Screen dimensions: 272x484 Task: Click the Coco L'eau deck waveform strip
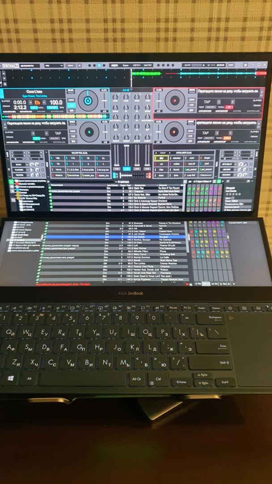(x=55, y=117)
